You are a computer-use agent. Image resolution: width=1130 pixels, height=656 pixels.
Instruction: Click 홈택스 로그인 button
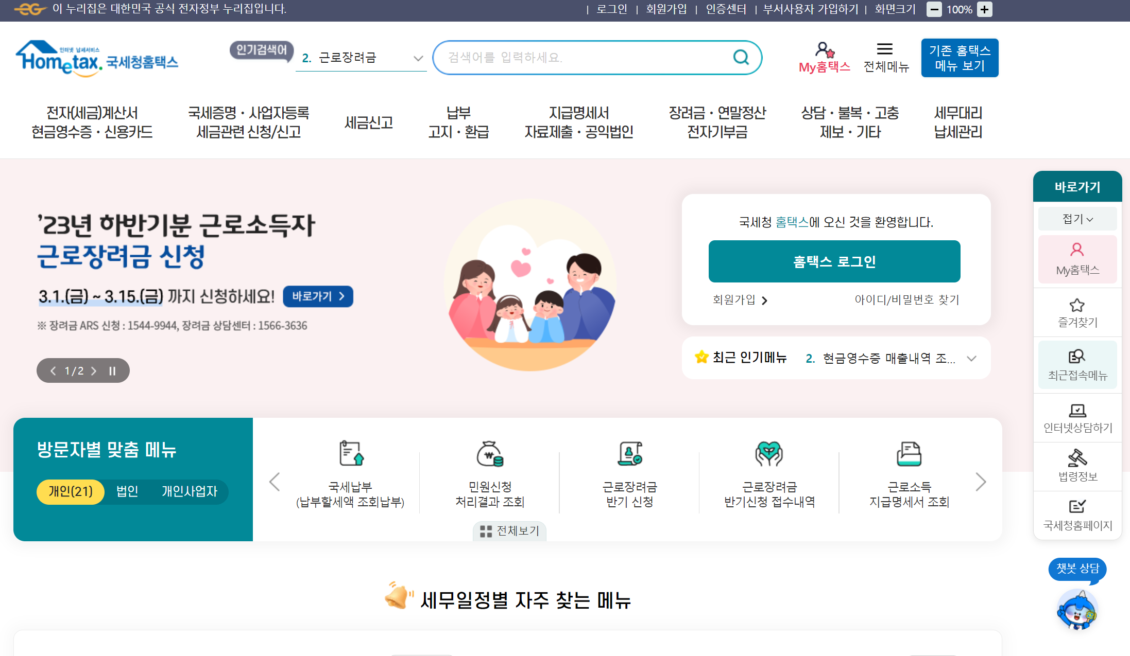pyautogui.click(x=834, y=261)
